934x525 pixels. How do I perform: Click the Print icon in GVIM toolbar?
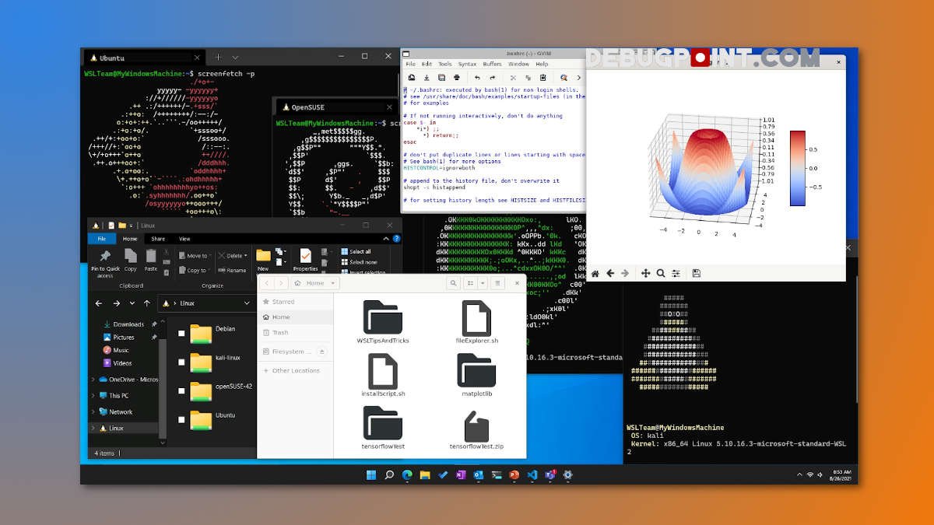tap(456, 78)
